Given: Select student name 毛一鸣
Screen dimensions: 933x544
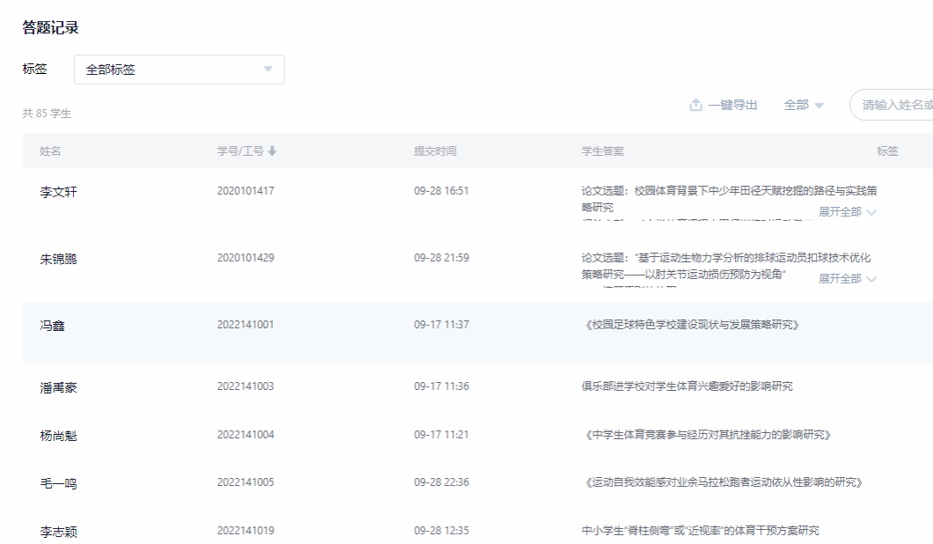Looking at the screenshot, I should 58,483.
